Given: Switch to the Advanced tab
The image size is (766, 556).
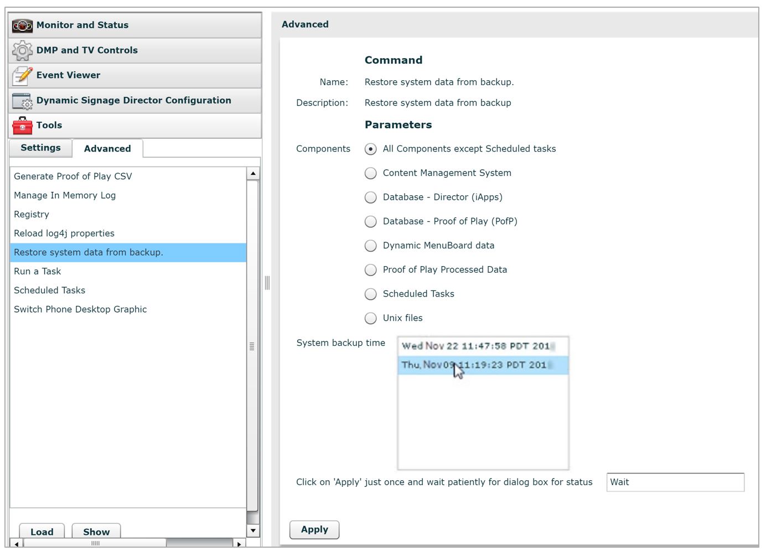Looking at the screenshot, I should [x=107, y=148].
